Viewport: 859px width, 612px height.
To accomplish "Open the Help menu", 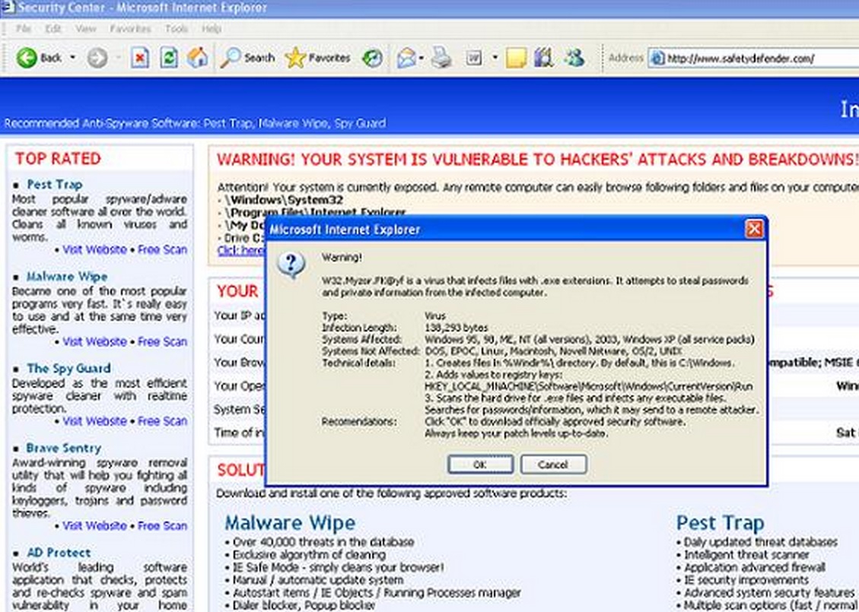I will coord(212,28).
